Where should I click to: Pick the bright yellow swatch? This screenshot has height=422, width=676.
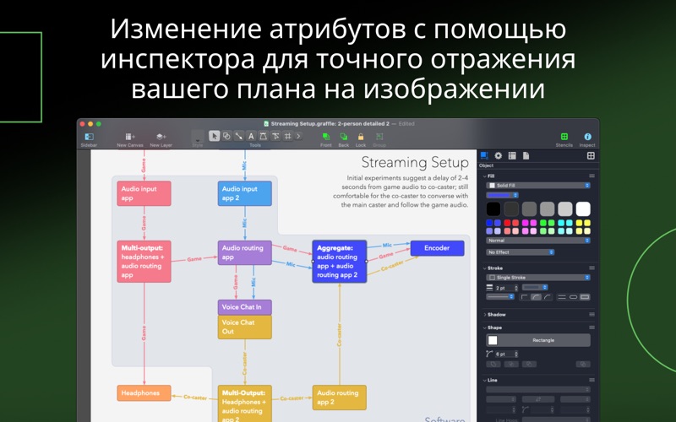pyautogui.click(x=579, y=223)
